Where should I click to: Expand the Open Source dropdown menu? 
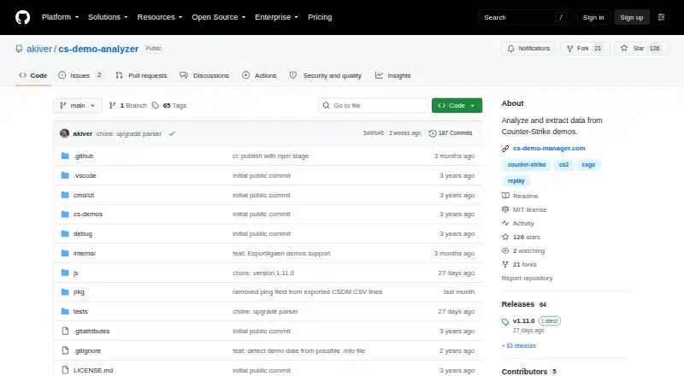pyautogui.click(x=219, y=17)
